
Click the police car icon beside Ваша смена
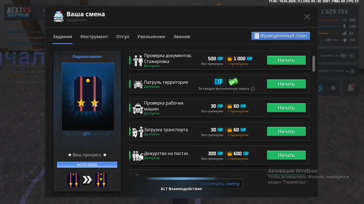(59, 17)
